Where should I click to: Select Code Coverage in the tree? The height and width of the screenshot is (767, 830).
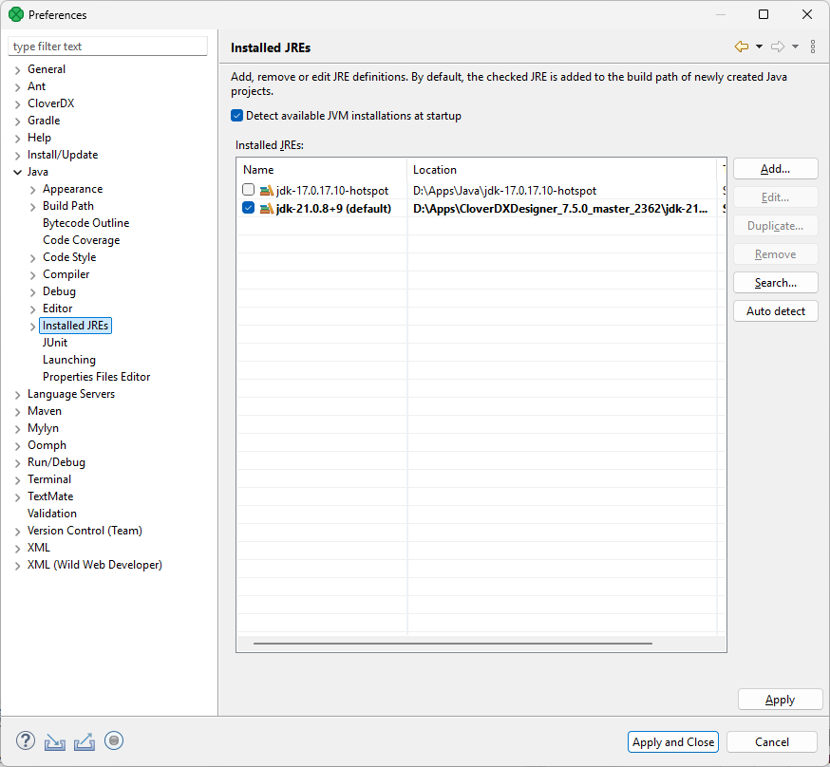(81, 240)
